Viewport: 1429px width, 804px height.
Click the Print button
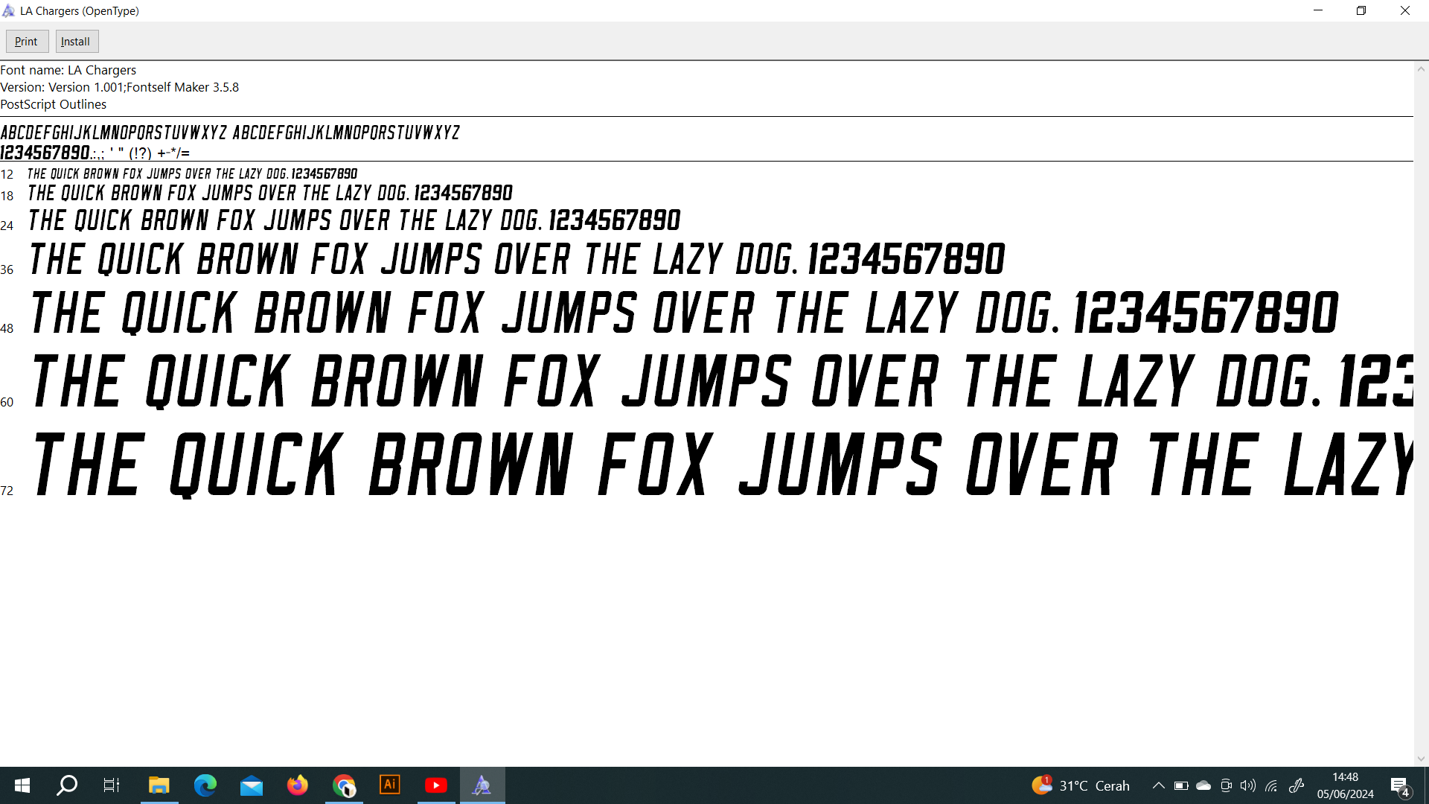pos(27,42)
